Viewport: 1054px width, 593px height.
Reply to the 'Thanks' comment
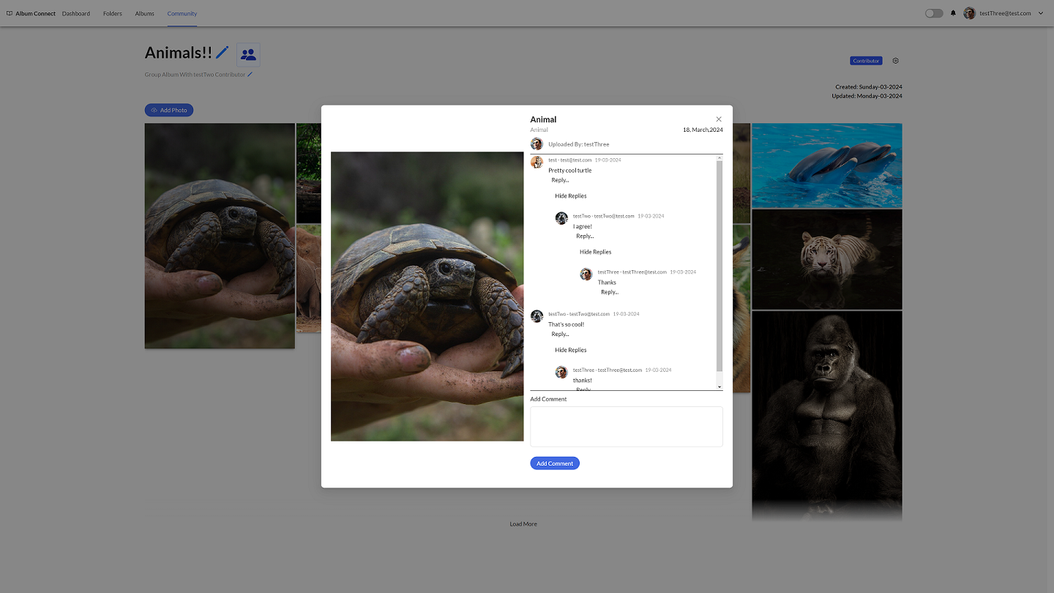pos(609,292)
